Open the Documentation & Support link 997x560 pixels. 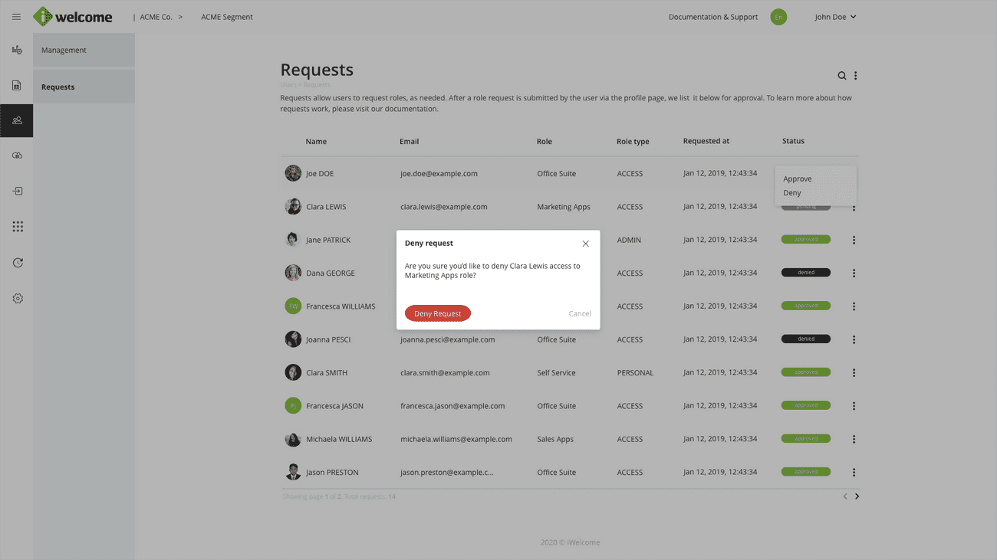coord(712,17)
